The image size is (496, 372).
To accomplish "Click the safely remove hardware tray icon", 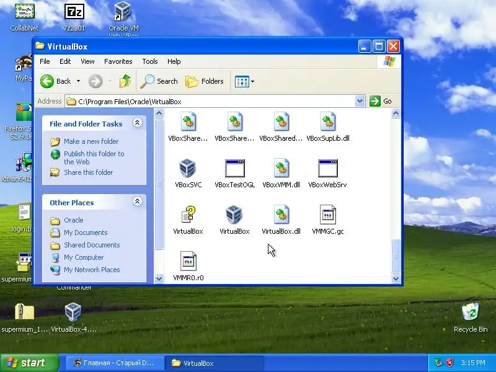I will point(438,363).
